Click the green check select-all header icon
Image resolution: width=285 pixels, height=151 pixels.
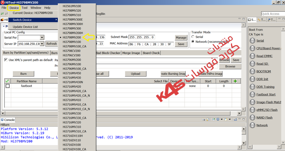click(7, 81)
